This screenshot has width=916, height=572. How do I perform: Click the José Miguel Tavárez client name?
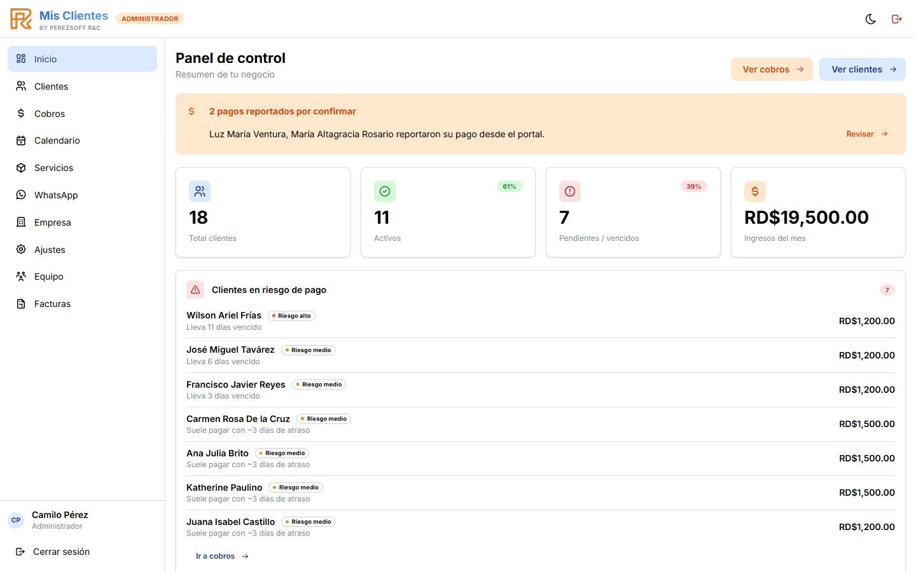[x=230, y=350]
